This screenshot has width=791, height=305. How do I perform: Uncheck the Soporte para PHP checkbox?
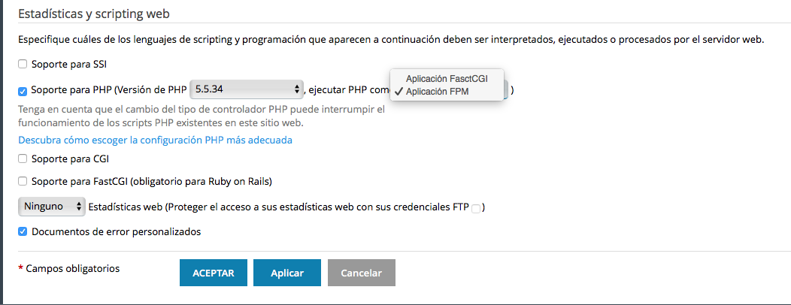(x=23, y=91)
